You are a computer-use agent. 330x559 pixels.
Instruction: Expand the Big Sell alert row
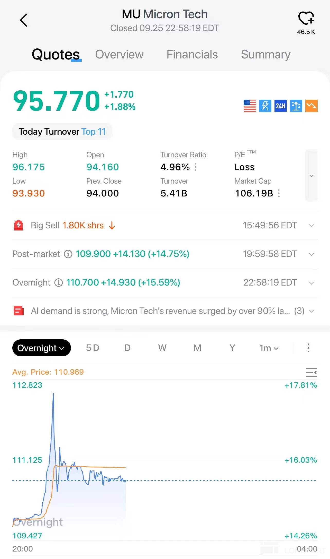311,226
